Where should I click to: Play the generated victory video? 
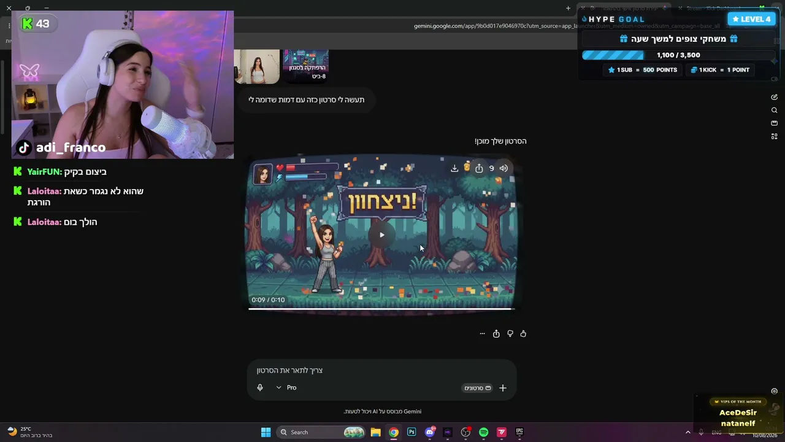[x=381, y=235]
